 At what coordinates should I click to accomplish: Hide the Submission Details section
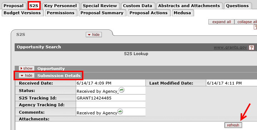coord(26,75)
